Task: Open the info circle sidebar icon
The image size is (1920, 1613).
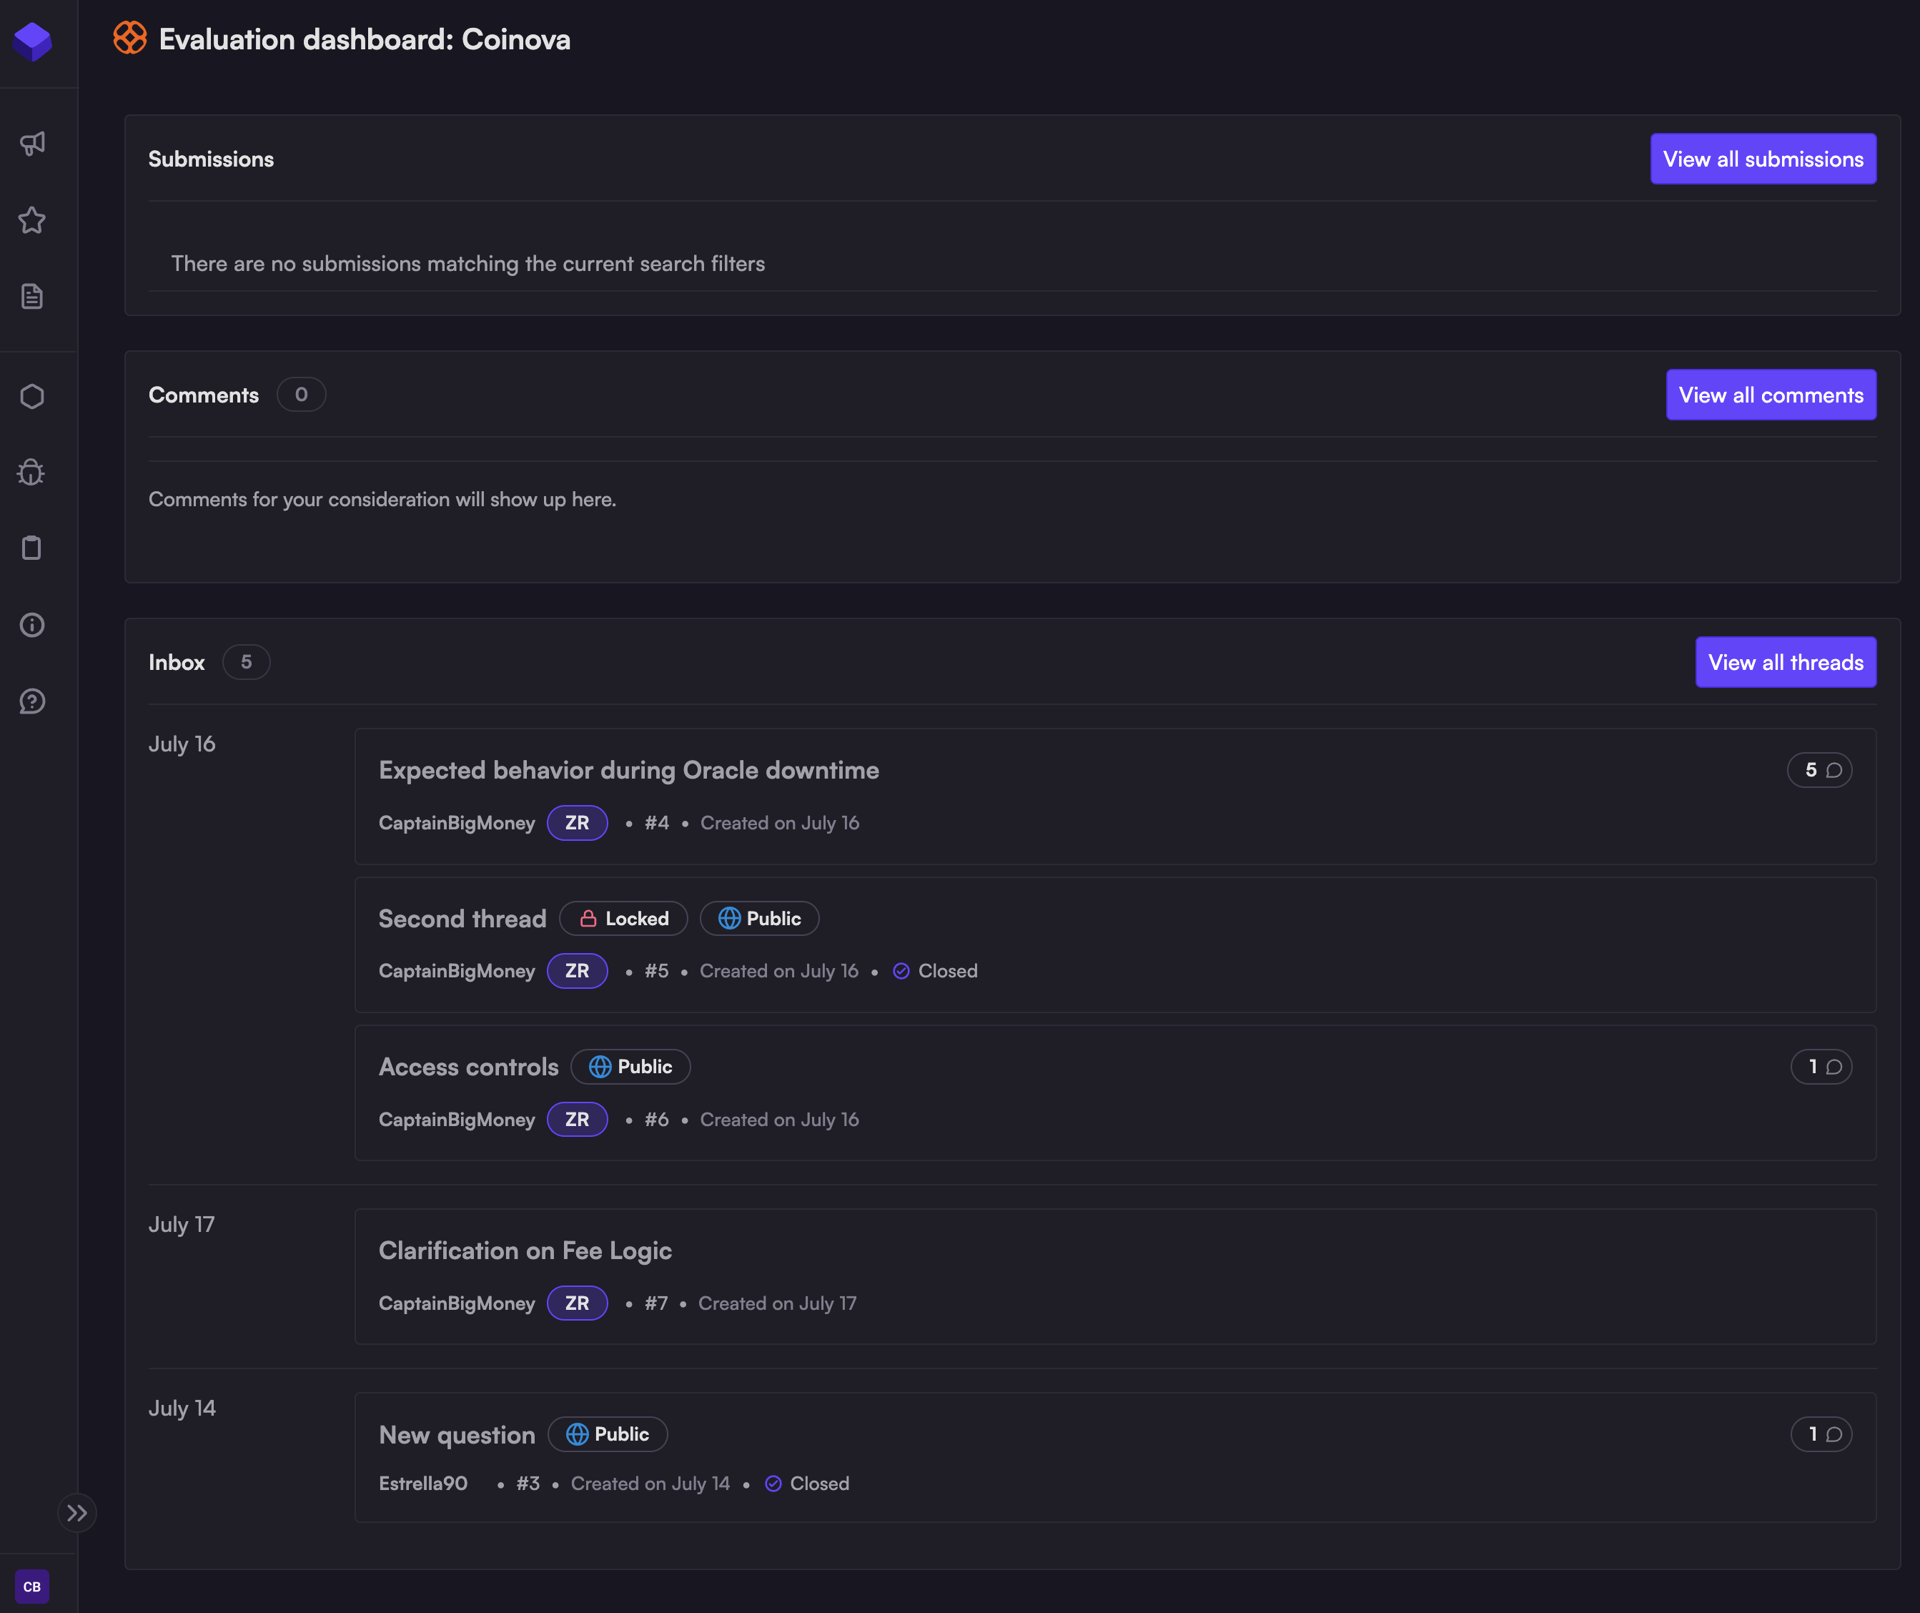Action: [x=32, y=624]
